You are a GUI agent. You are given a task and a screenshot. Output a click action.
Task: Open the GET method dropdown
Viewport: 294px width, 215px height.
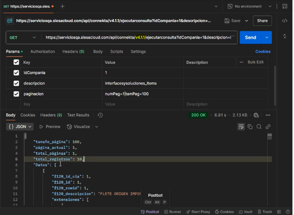(23, 37)
